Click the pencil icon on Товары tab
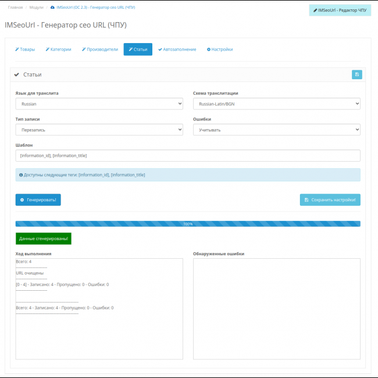378x378 pixels. (x=17, y=49)
